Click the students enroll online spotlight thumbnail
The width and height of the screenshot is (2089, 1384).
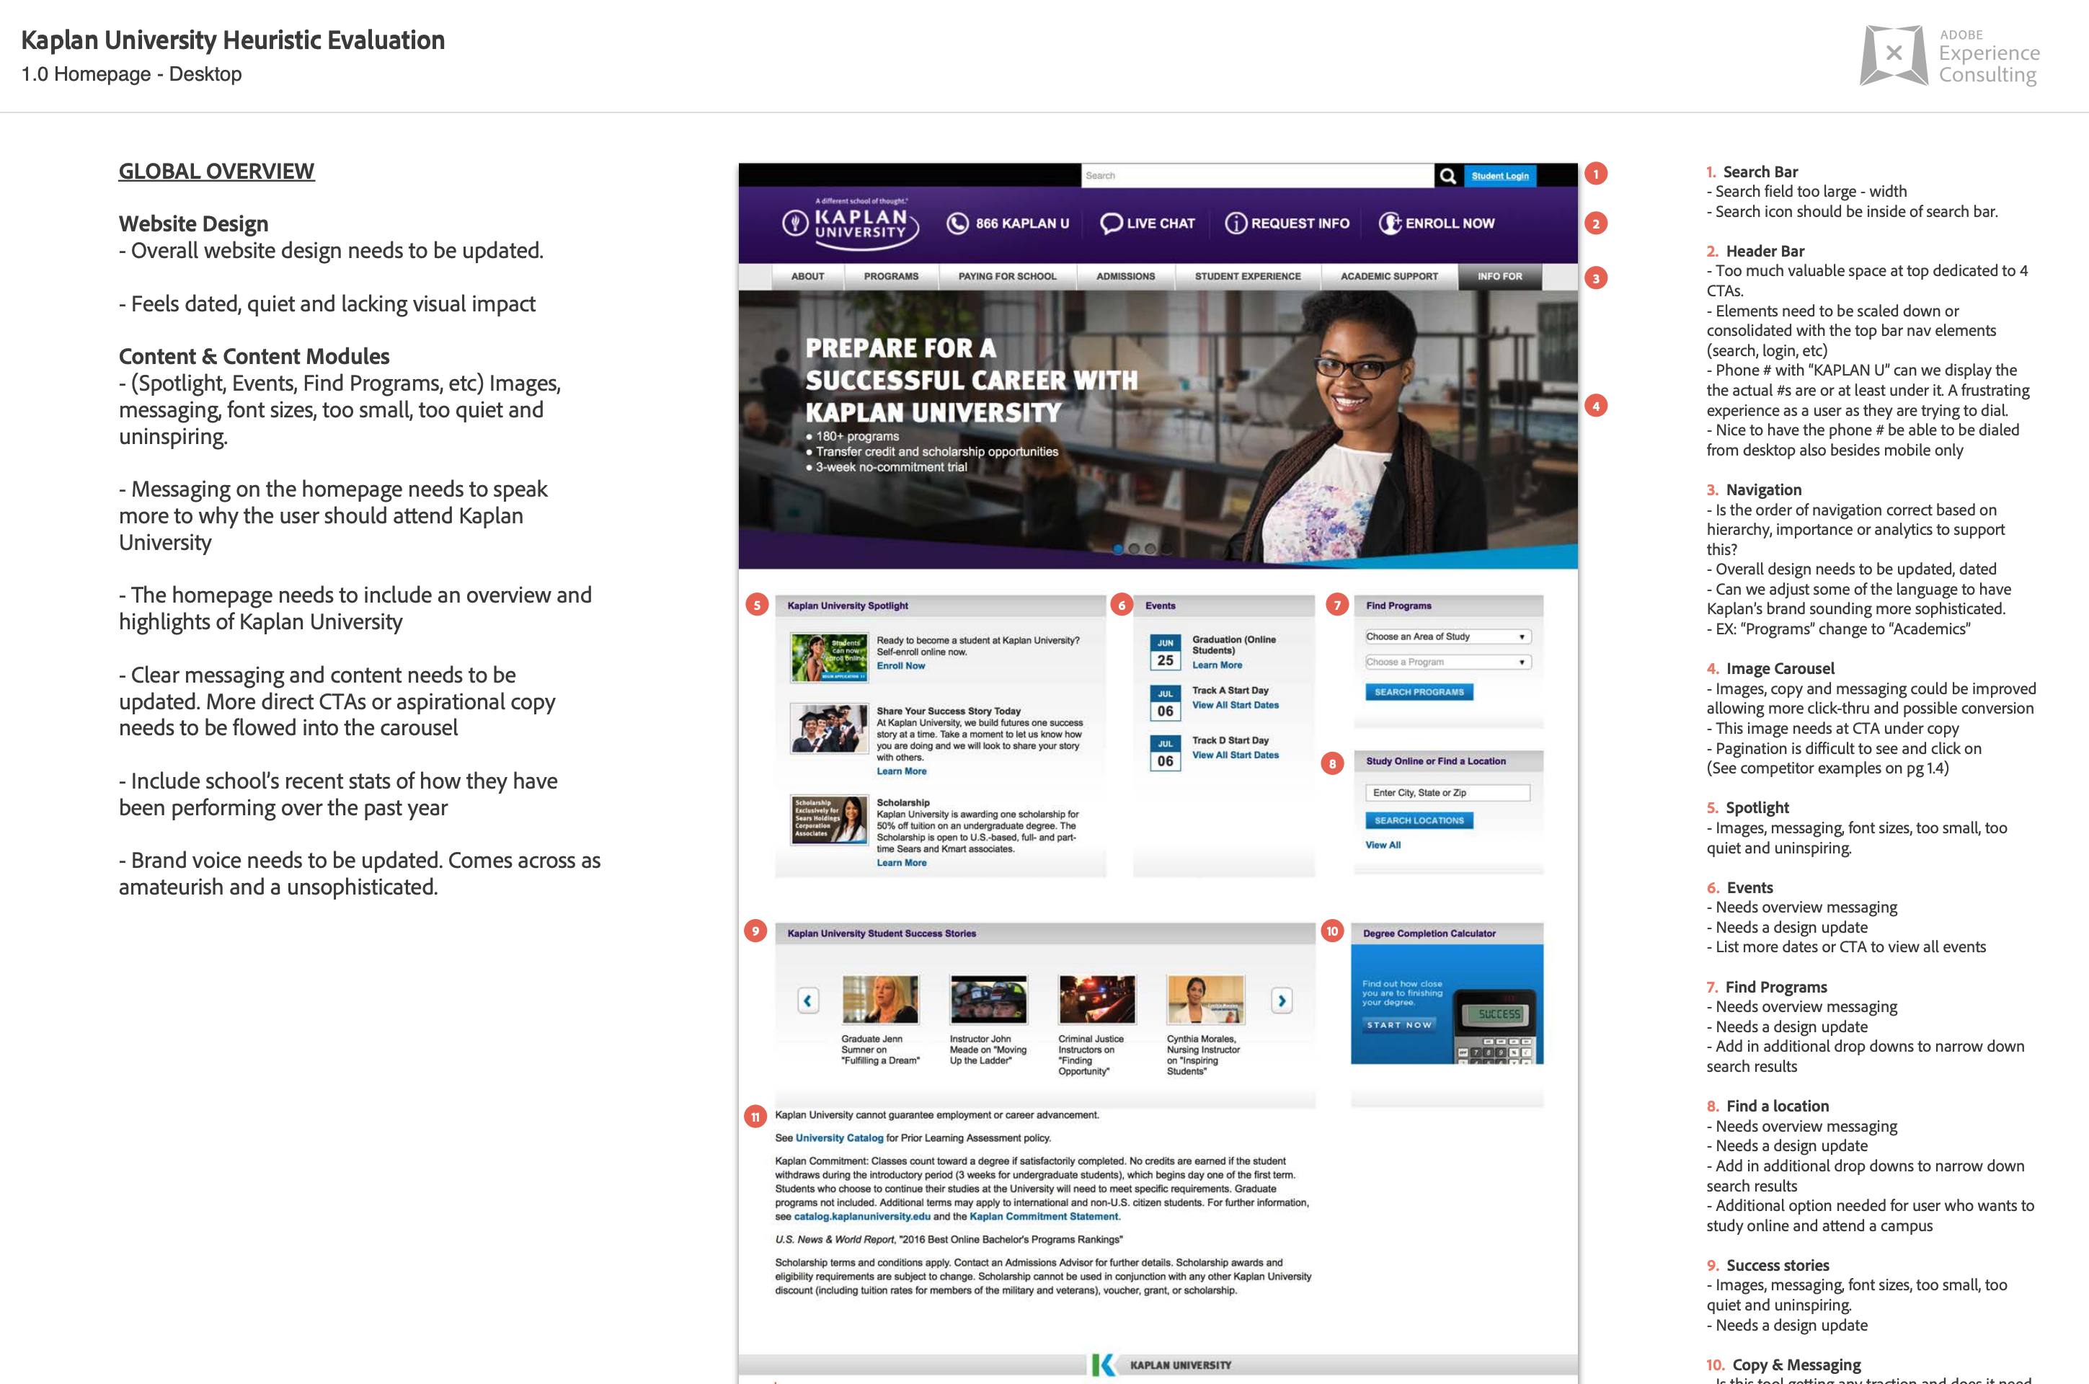tap(829, 657)
